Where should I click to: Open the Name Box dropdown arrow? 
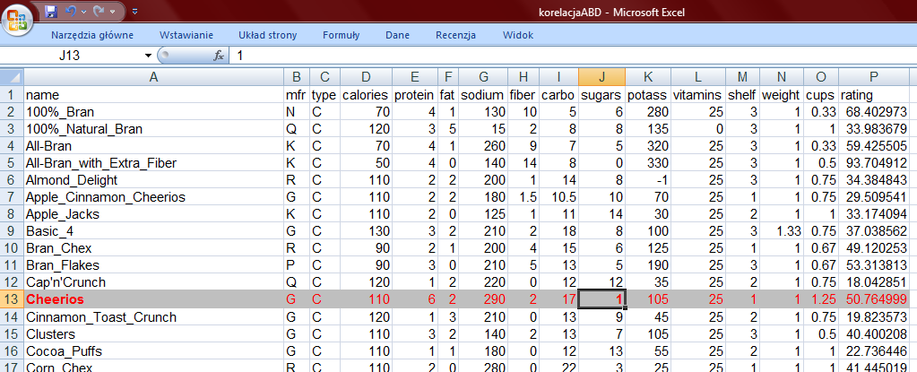coord(148,56)
